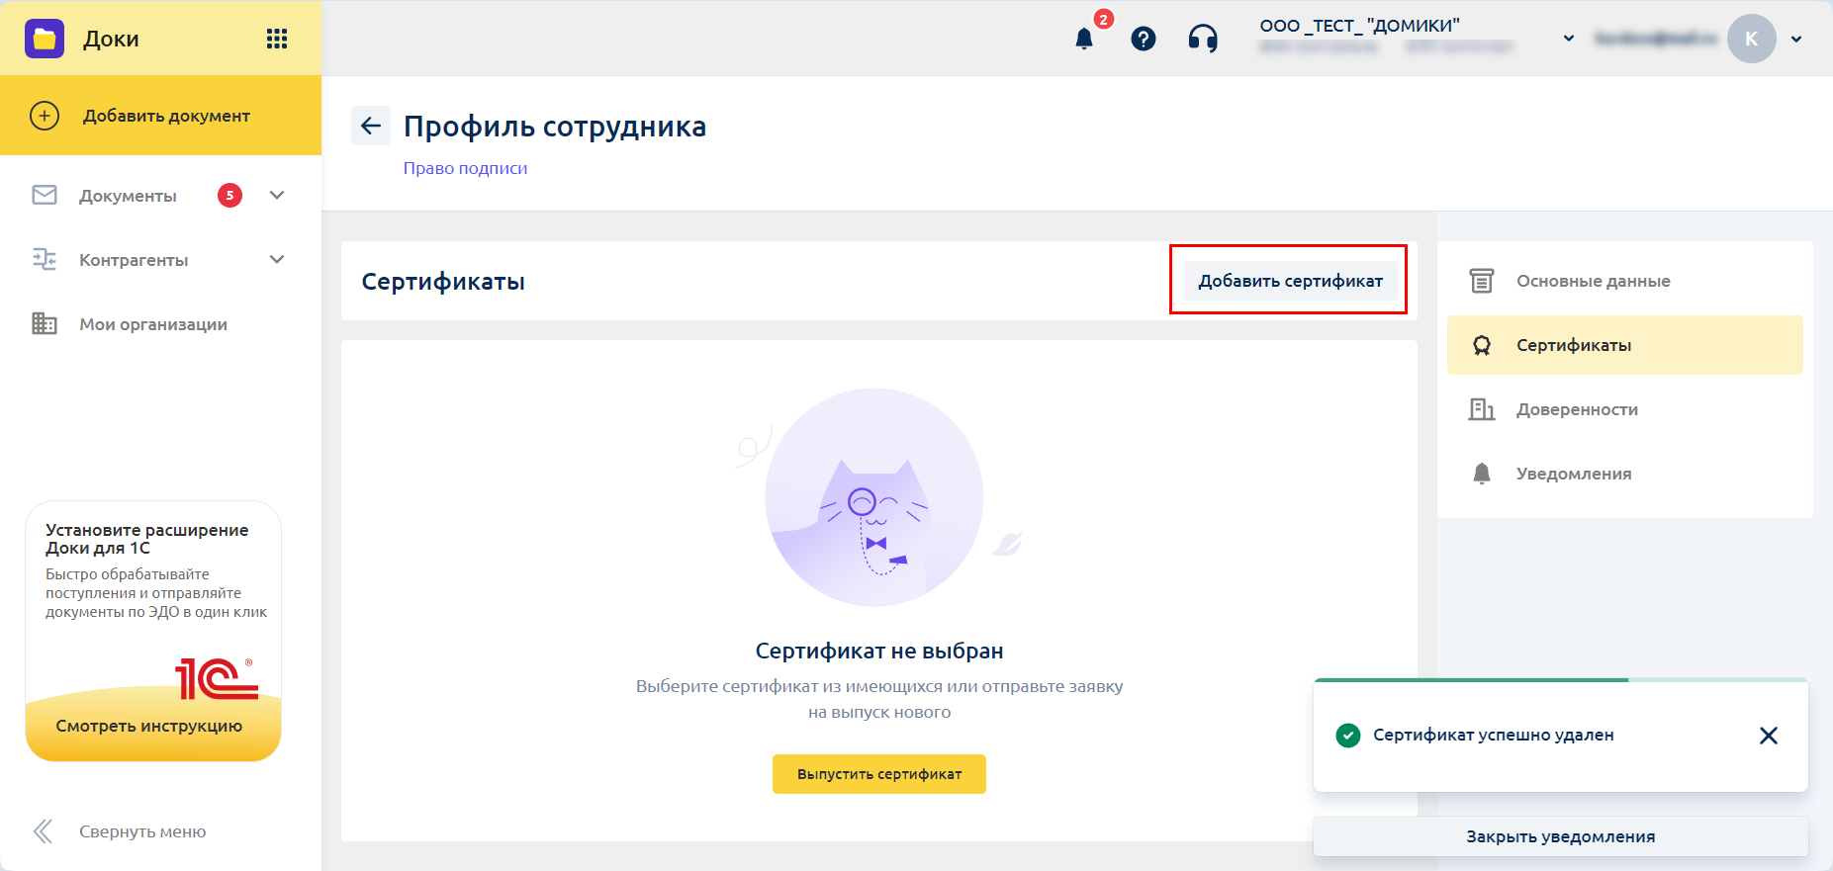Click Добавить сертификат button
Viewport: 1833px width, 871px height.
tap(1290, 281)
